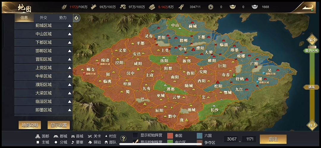
Task: Expand the 下都区域 row
Action: 44,42
